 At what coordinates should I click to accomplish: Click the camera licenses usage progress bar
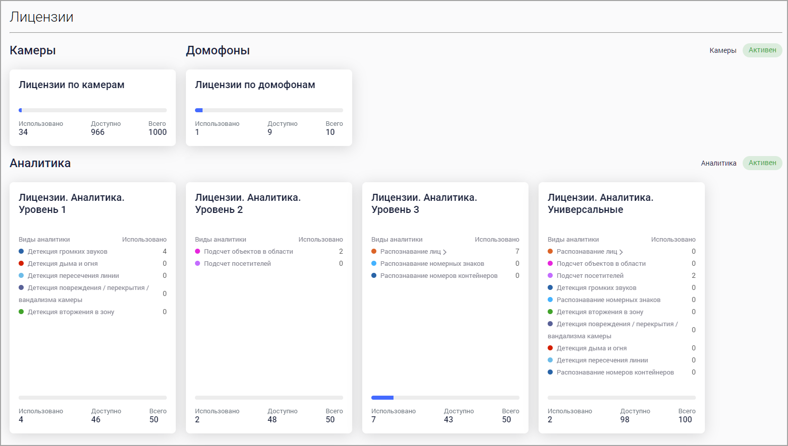tap(93, 110)
